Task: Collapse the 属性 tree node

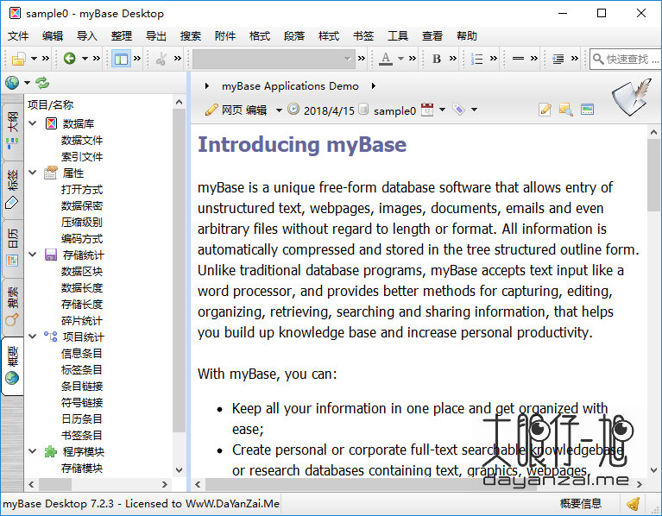Action: coord(33,172)
